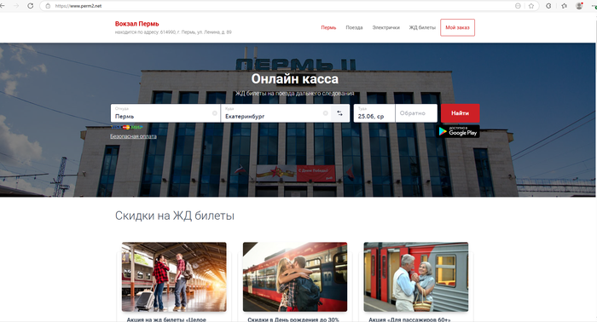The image size is (597, 322).
Task: Click the site info lock icon
Action: [48, 6]
